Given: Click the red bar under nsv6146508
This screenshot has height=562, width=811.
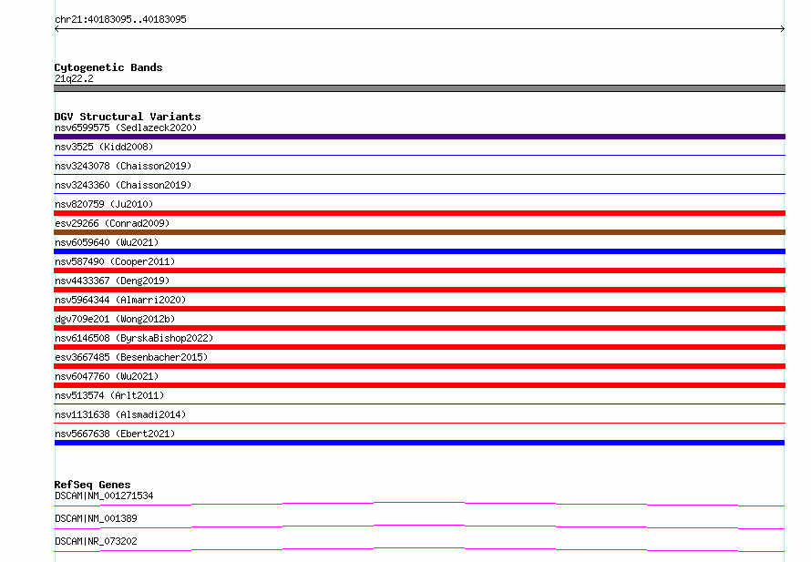Looking at the screenshot, I should tap(419, 347).
